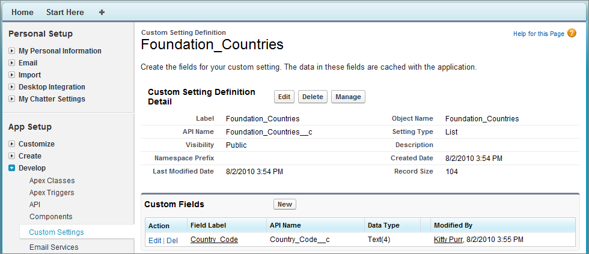Delete the Country_Code field via Del link
This screenshot has width=589, height=254.
point(172,240)
